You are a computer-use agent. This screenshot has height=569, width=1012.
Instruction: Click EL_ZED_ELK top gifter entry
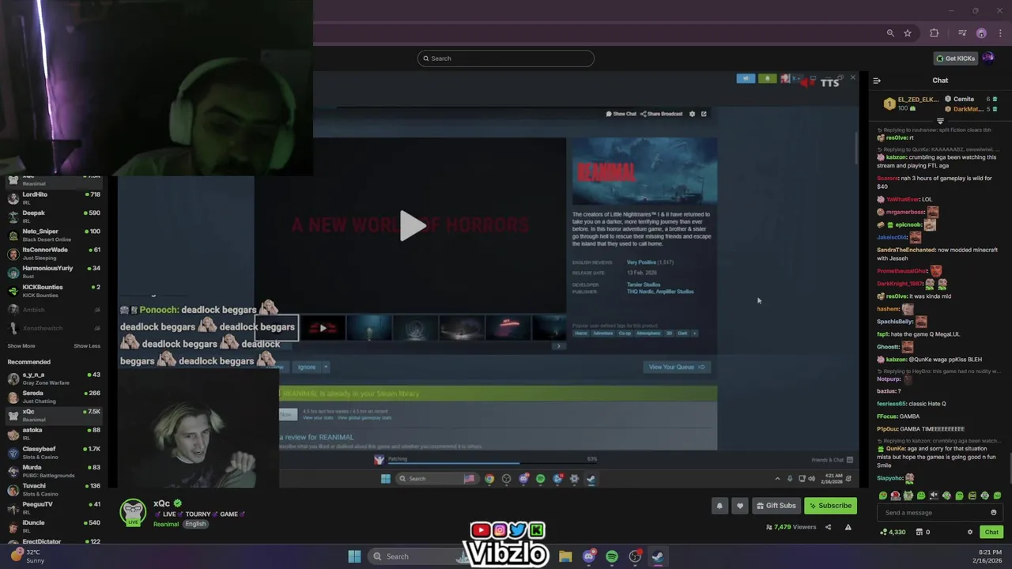click(x=912, y=104)
